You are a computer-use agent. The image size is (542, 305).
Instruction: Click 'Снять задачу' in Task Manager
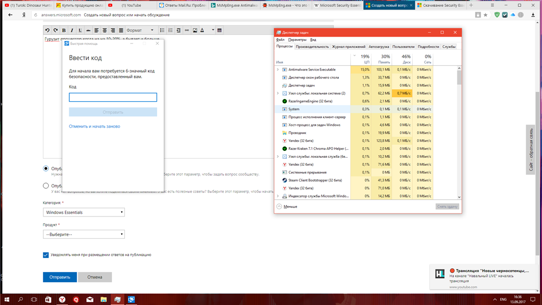pos(447,207)
